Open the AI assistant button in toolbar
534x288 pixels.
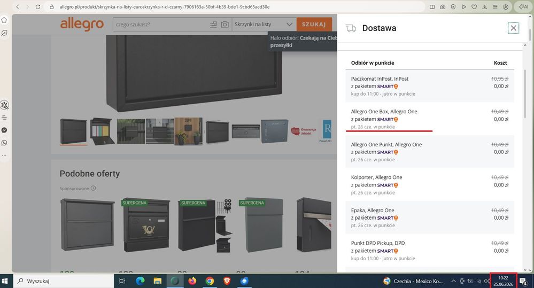click(x=523, y=7)
